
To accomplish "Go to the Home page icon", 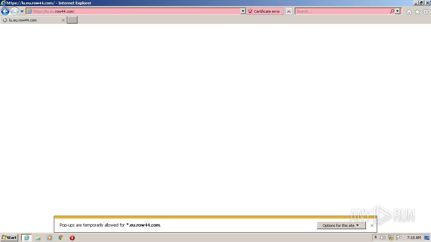I will 409,12.
